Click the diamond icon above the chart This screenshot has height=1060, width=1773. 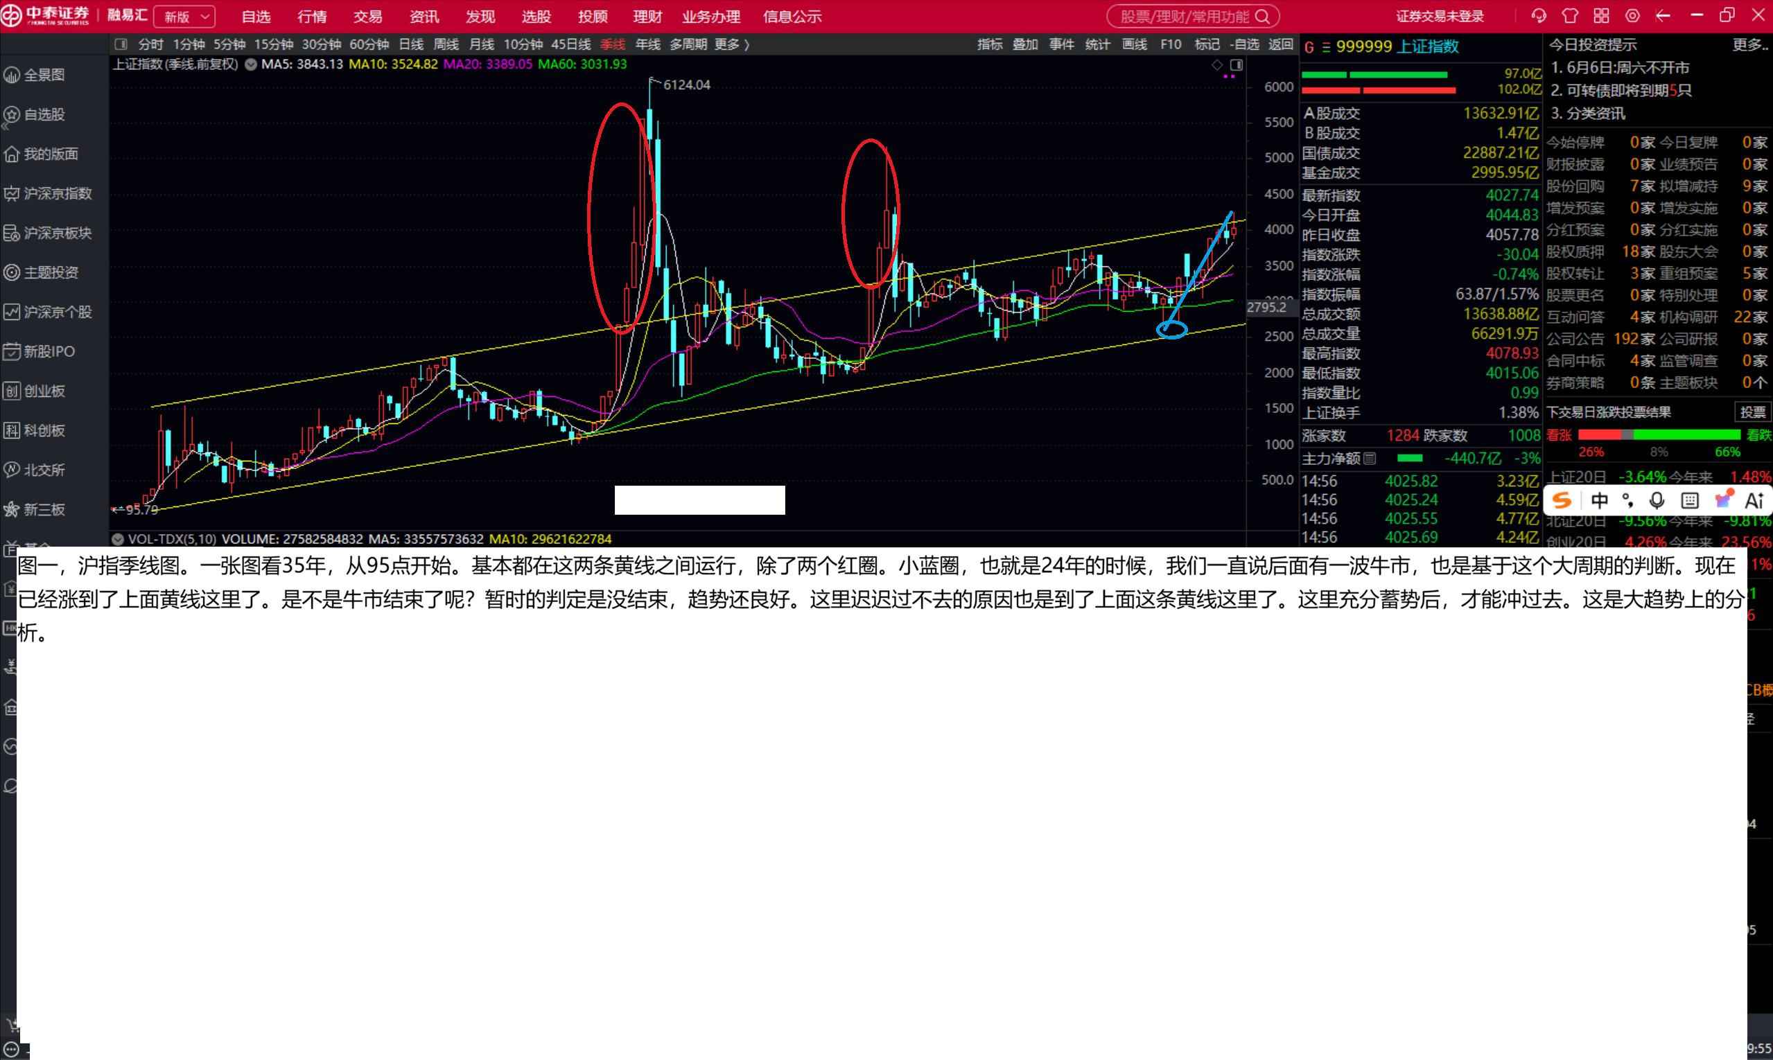coord(1217,65)
